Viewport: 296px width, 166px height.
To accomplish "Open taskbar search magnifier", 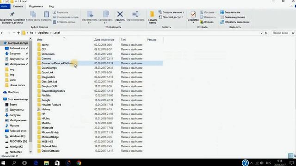I will pos(14,163).
